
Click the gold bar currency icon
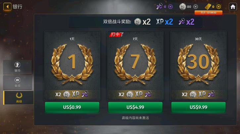(x=208, y=7)
